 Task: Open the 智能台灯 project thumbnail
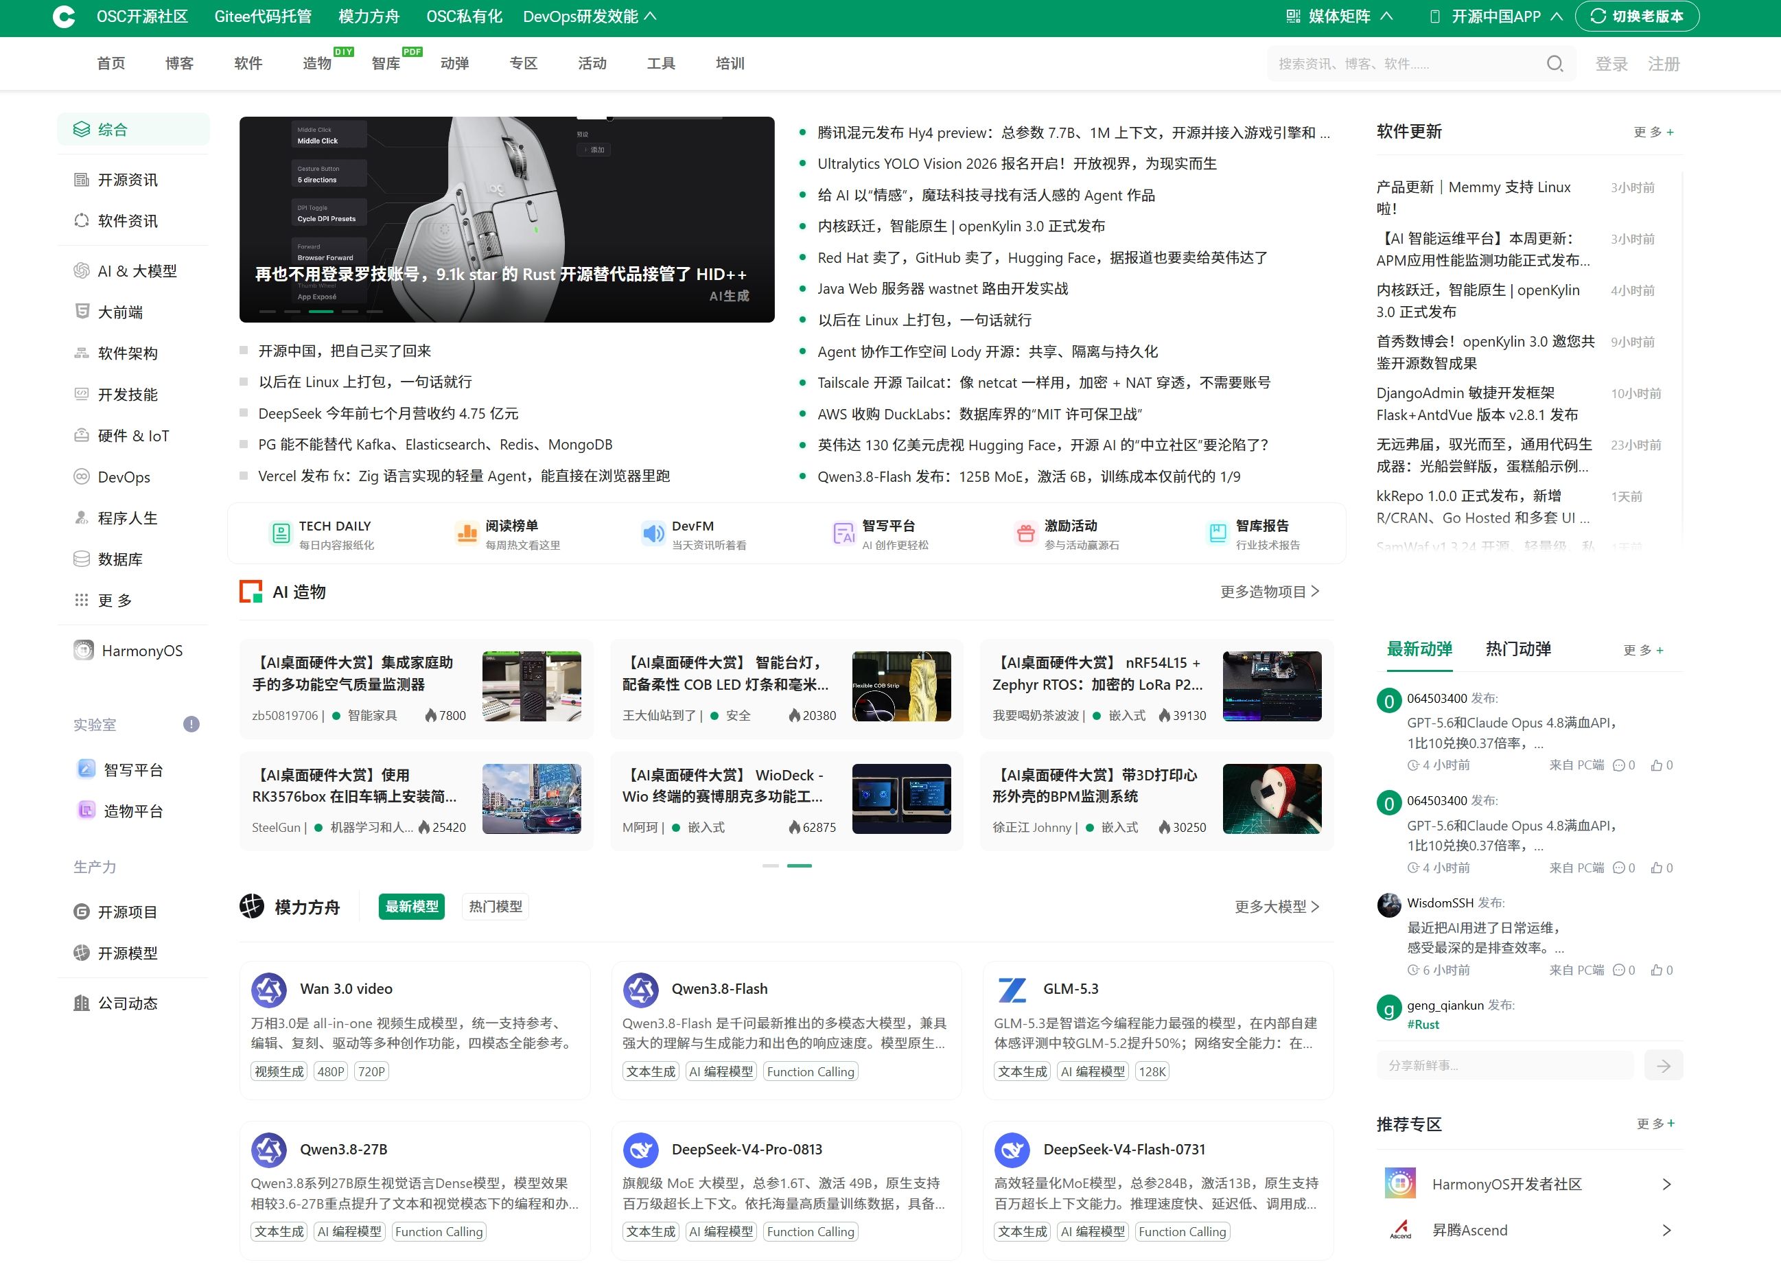coord(901,686)
